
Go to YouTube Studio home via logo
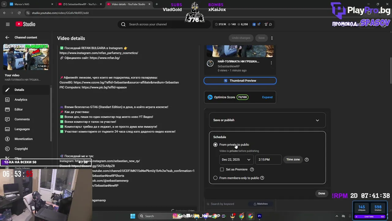tap(26, 24)
